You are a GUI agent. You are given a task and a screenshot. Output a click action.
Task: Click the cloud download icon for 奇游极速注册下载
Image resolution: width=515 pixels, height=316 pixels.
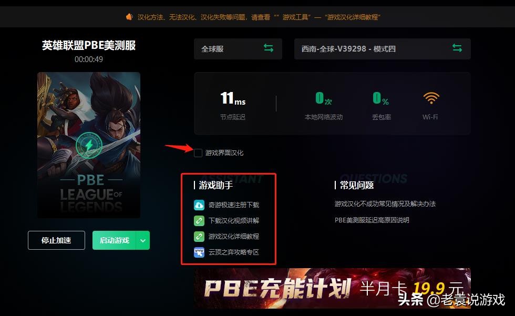(199, 205)
